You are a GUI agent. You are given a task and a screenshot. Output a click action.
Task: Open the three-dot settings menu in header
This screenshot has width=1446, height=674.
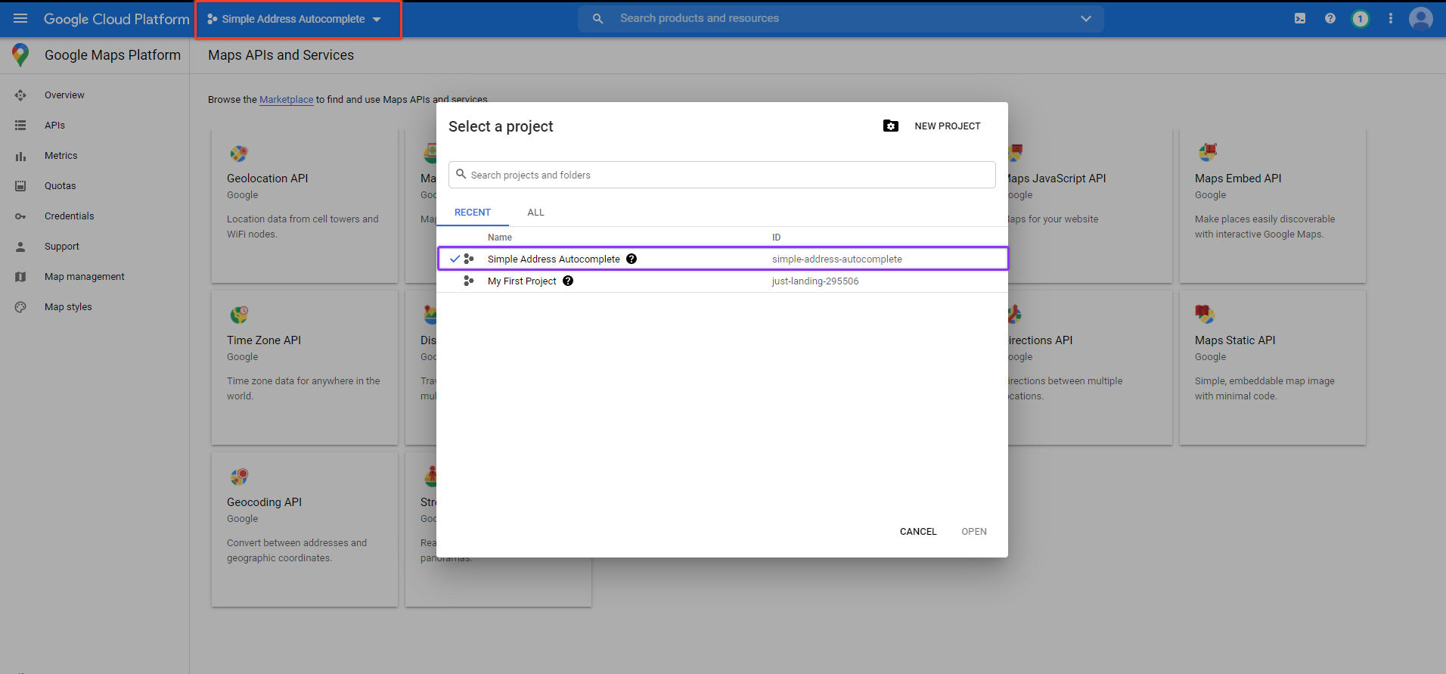click(x=1390, y=18)
